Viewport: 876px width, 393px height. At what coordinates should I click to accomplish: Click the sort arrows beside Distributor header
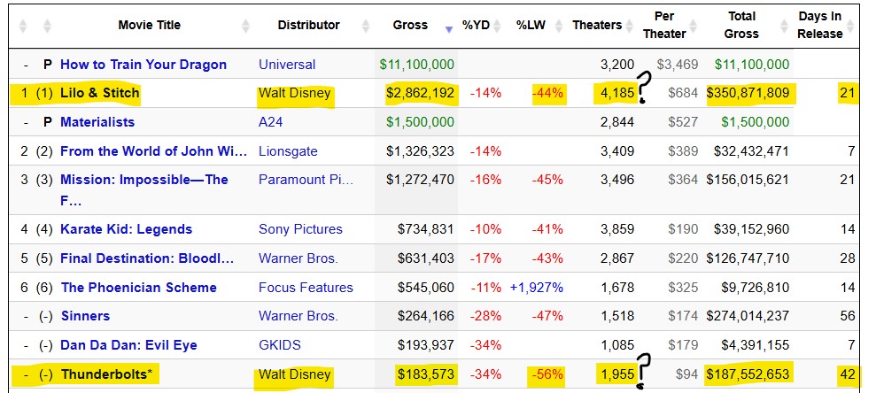point(367,27)
